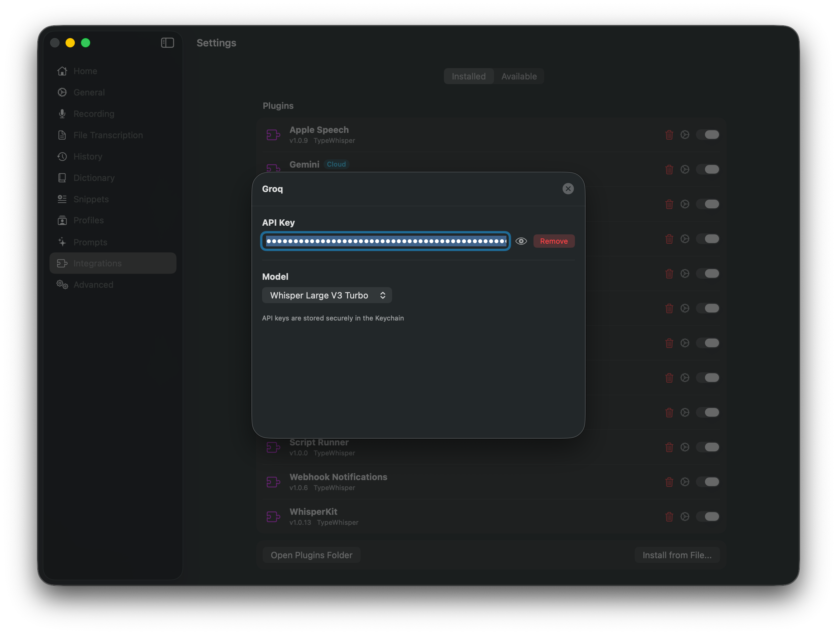Go to Dictionary in sidebar
The height and width of the screenshot is (635, 837).
(x=94, y=178)
